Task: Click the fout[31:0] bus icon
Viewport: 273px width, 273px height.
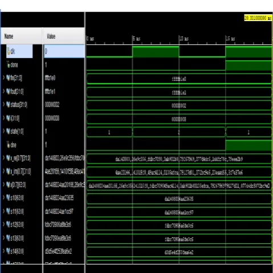Action: [x=8, y=91]
